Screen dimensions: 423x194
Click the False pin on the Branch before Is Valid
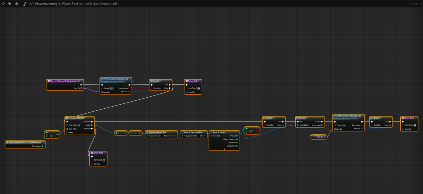pos(283,125)
